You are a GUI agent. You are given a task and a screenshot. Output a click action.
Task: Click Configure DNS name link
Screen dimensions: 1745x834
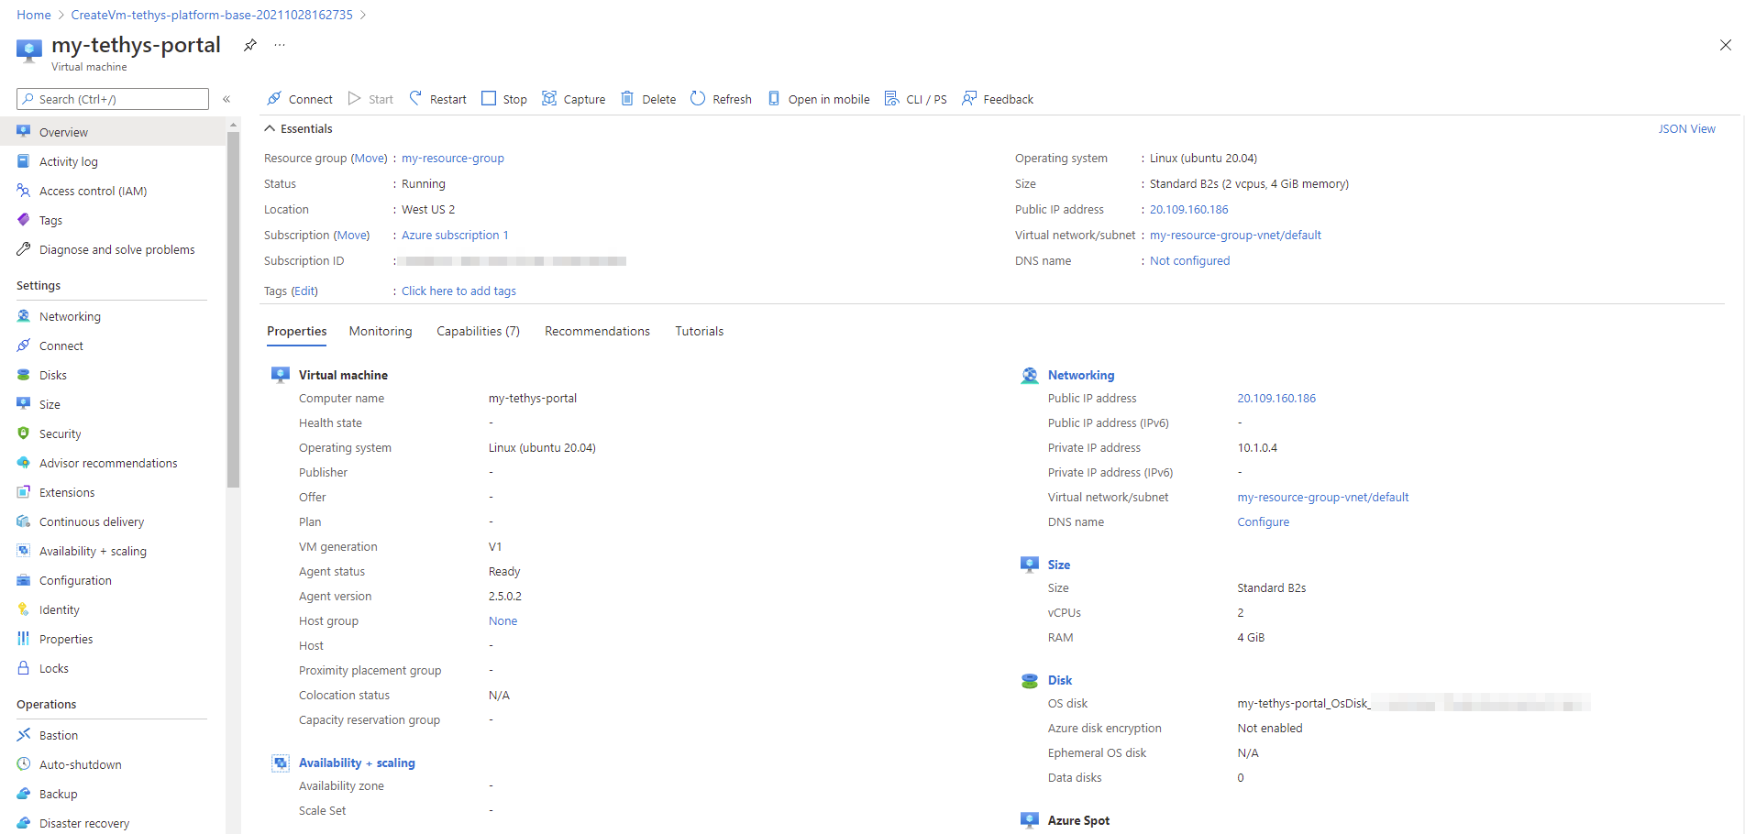click(x=1264, y=521)
